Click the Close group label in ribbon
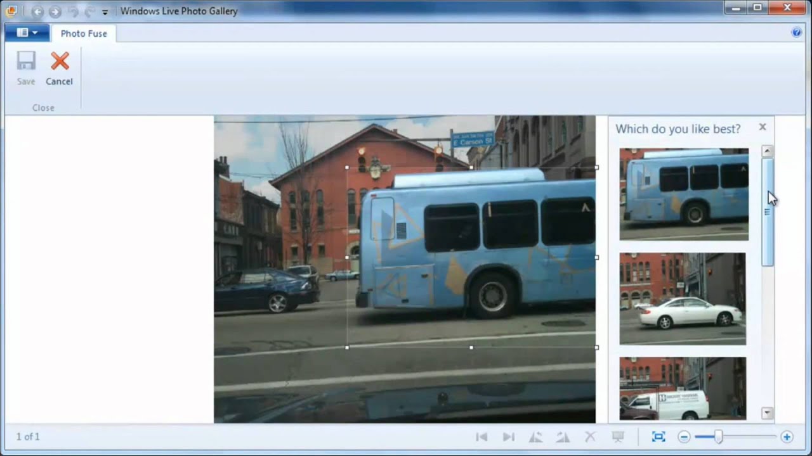Screen dimensions: 812x456 tap(43, 108)
